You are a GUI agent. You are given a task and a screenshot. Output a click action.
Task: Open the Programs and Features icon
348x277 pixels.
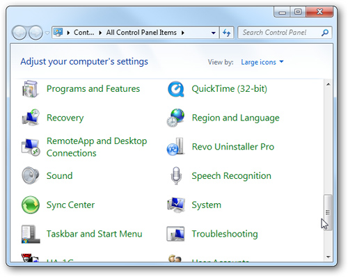30,89
